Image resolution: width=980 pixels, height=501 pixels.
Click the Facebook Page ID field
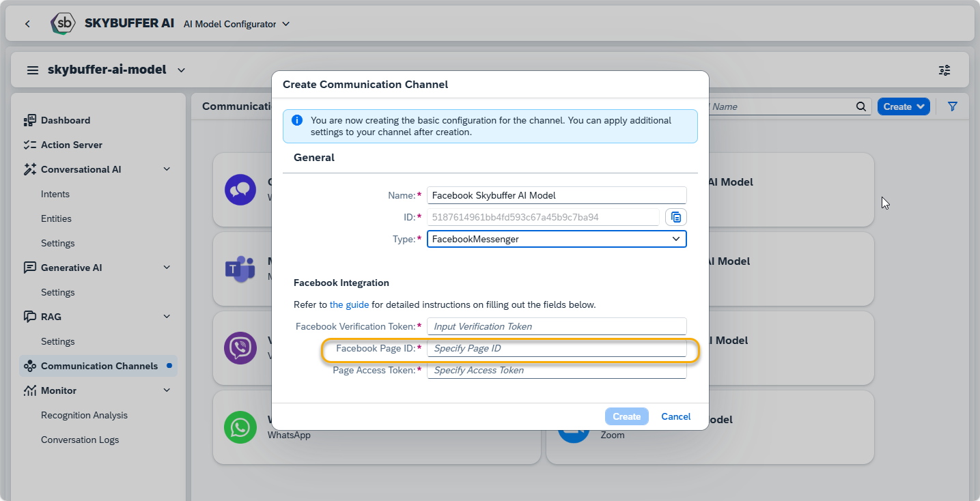557,348
